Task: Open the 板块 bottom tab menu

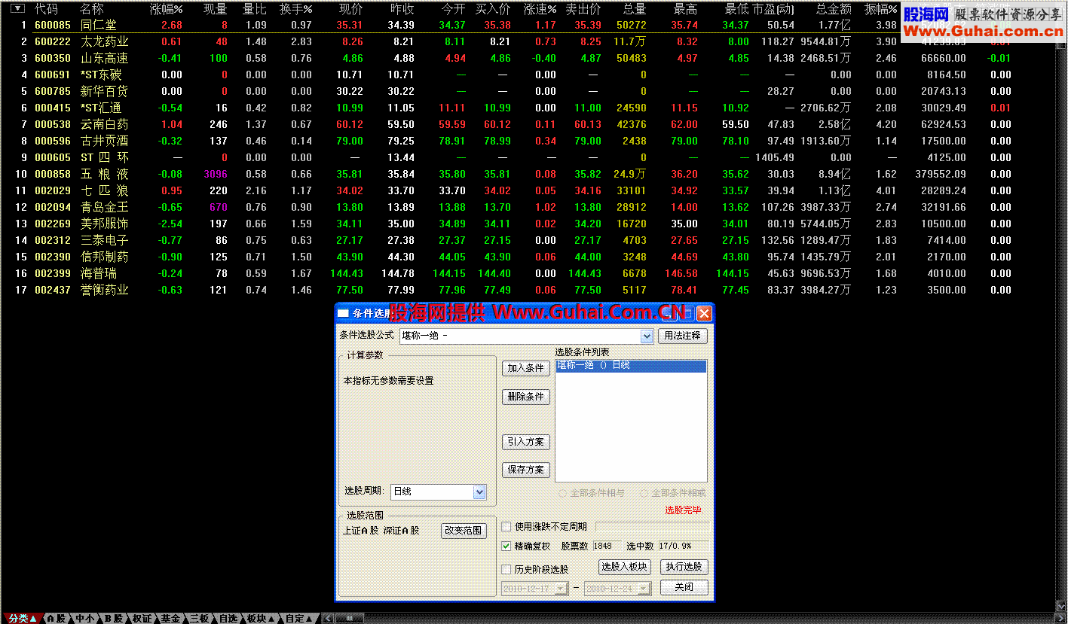Action: [261, 618]
